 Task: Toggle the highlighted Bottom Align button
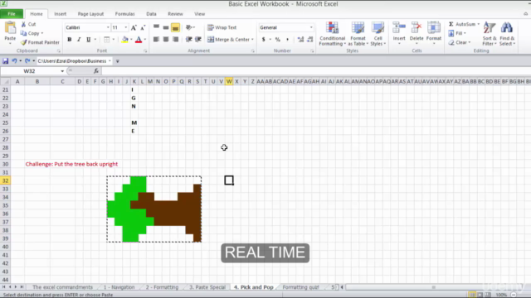point(175,27)
